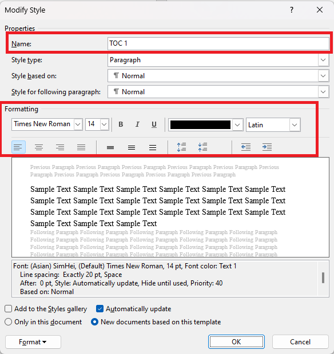Open the Style type dropdown

click(323, 60)
